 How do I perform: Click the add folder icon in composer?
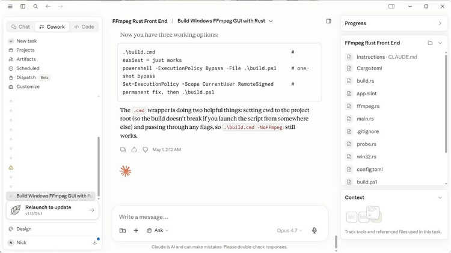(123, 230)
